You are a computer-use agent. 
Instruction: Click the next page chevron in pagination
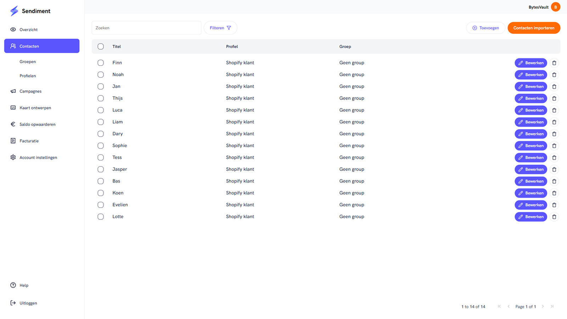tap(543, 306)
